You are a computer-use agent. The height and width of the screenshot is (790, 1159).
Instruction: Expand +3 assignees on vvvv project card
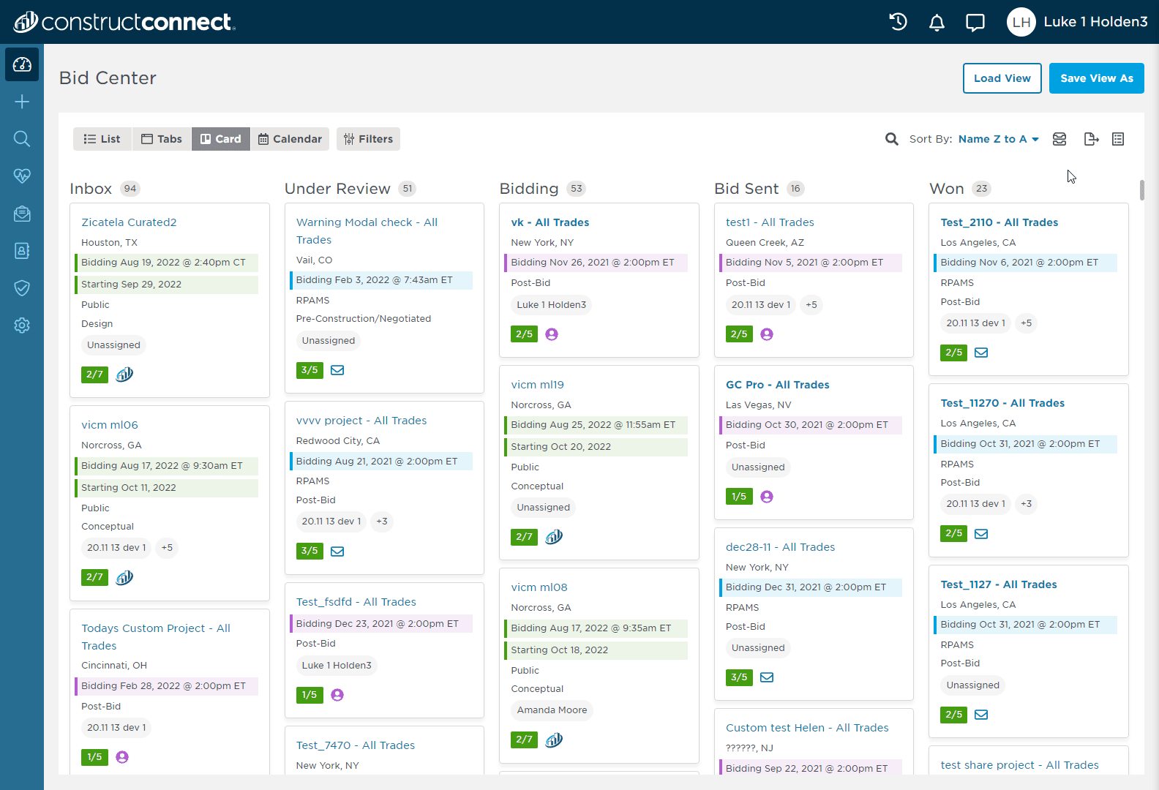pos(382,522)
